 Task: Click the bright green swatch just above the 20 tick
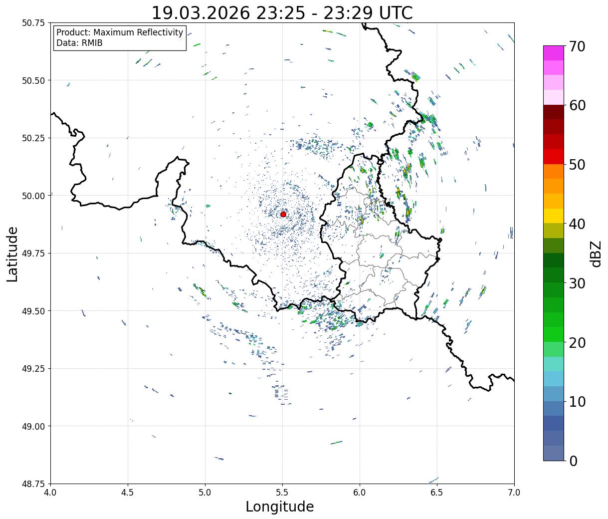[554, 334]
